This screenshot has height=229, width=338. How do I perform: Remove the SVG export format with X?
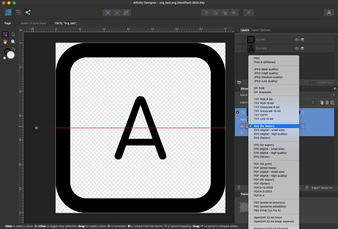242,126
